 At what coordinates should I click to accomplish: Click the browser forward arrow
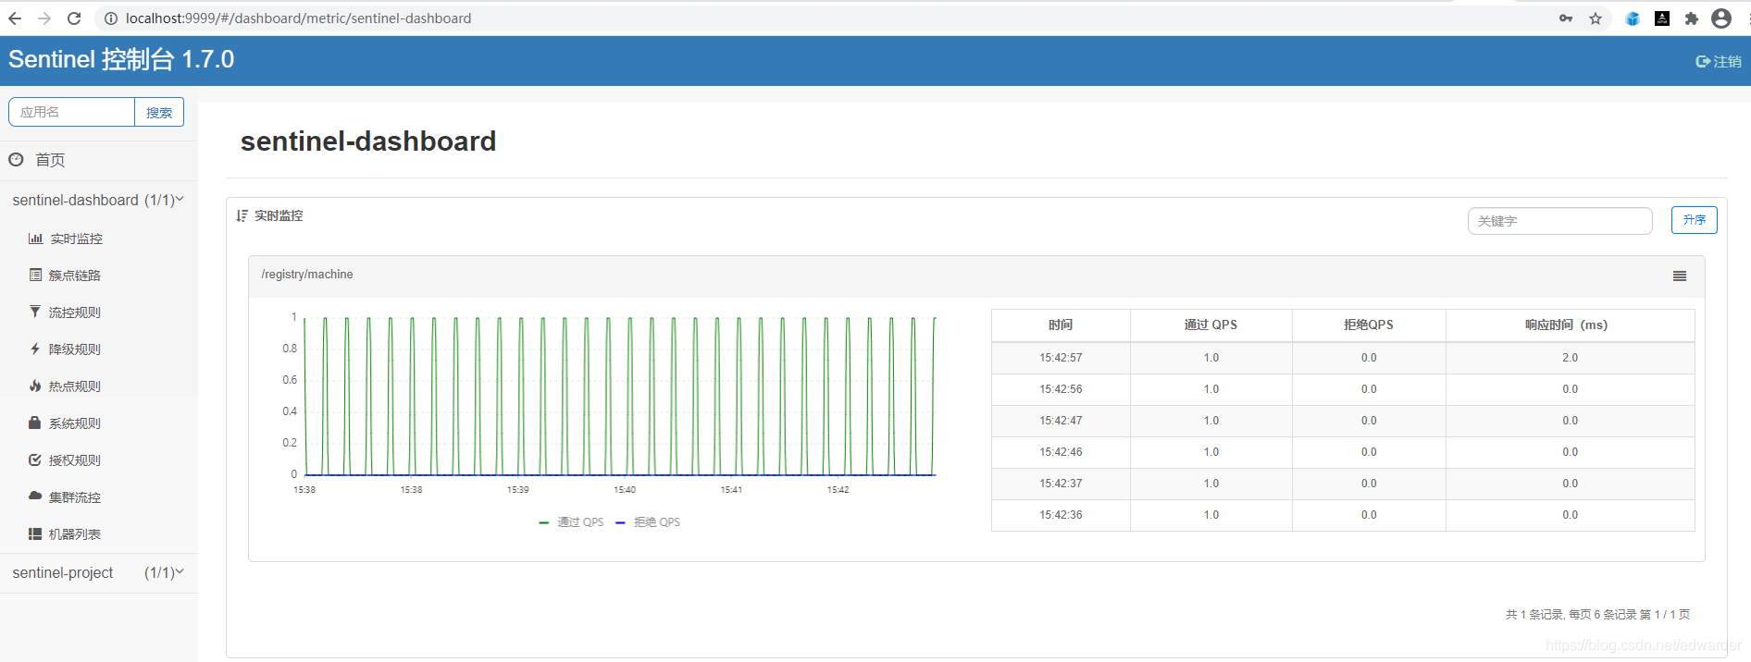coord(44,18)
